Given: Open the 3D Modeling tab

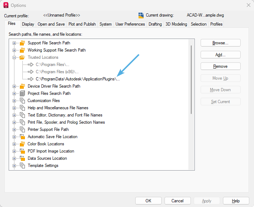Looking at the screenshot, I should [x=176, y=24].
